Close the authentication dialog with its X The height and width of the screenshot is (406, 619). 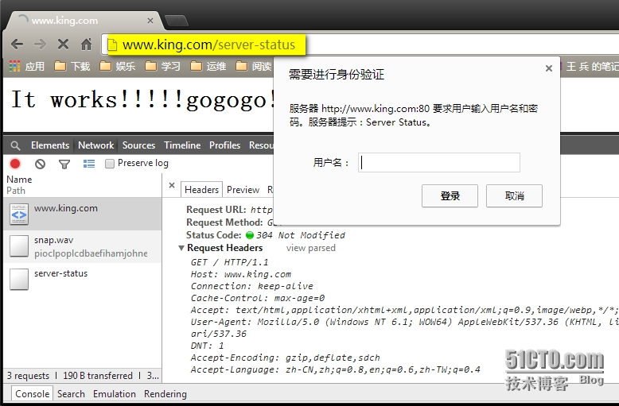549,68
